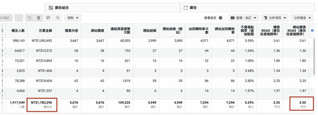Select the 73,201 reach cell
This screenshot has height=115, width=318.
17,63
